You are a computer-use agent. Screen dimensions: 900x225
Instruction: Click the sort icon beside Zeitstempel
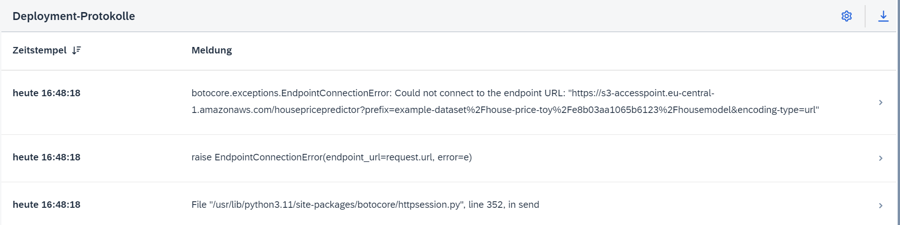click(x=77, y=50)
